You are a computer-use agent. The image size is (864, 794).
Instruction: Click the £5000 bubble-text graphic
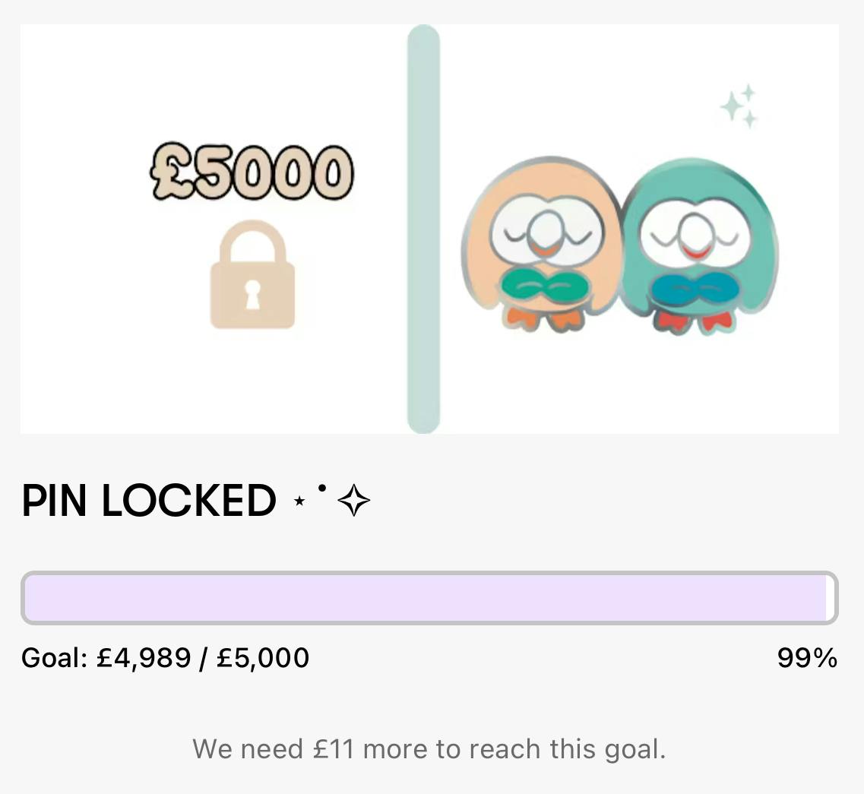(252, 172)
